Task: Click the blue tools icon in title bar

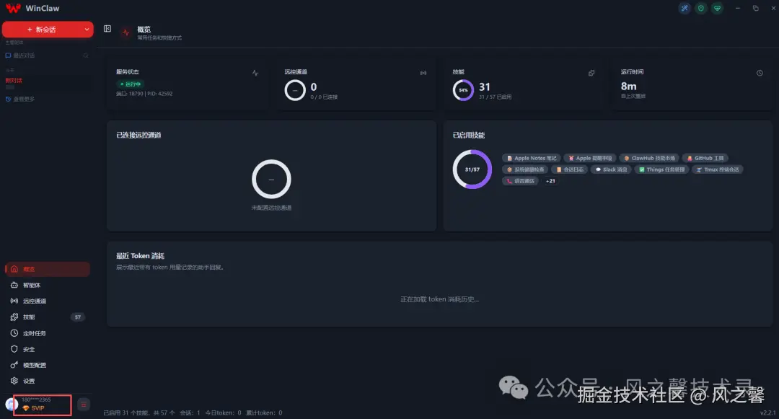Action: tap(685, 8)
